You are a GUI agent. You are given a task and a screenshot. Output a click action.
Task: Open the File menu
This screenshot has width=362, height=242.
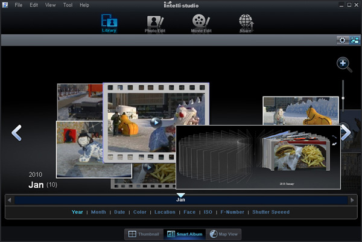click(19, 5)
